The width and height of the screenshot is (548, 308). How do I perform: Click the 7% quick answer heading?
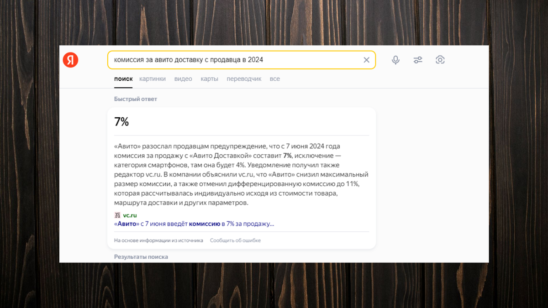click(121, 121)
